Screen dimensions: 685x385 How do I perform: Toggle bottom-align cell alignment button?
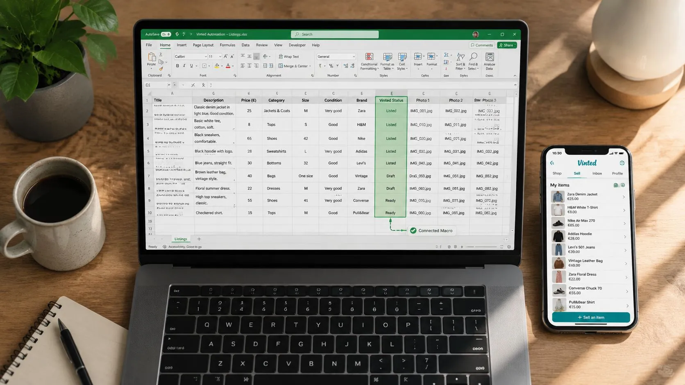point(256,56)
